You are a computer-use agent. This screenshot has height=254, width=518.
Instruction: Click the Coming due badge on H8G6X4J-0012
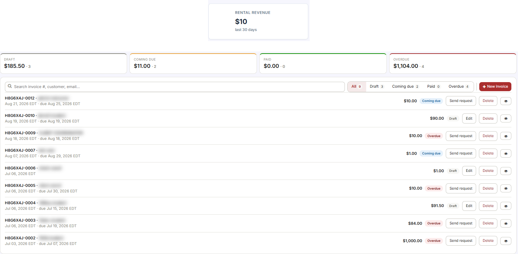(x=431, y=101)
